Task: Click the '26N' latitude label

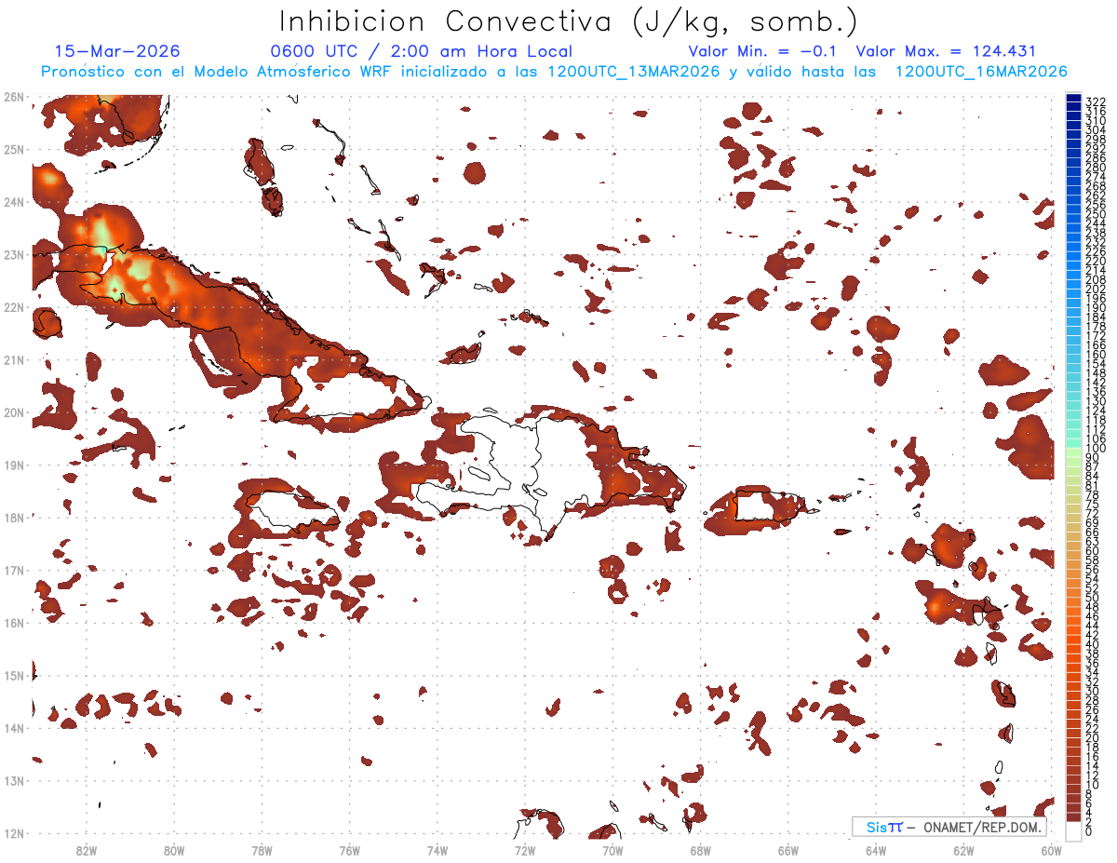Action: (14, 97)
